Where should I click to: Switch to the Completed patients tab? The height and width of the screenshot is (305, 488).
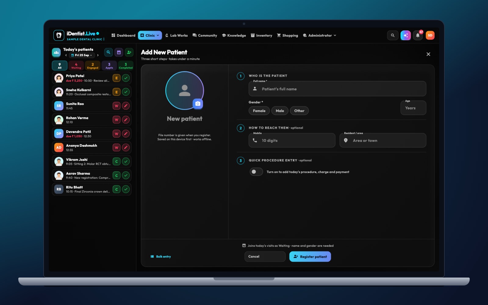click(x=126, y=66)
